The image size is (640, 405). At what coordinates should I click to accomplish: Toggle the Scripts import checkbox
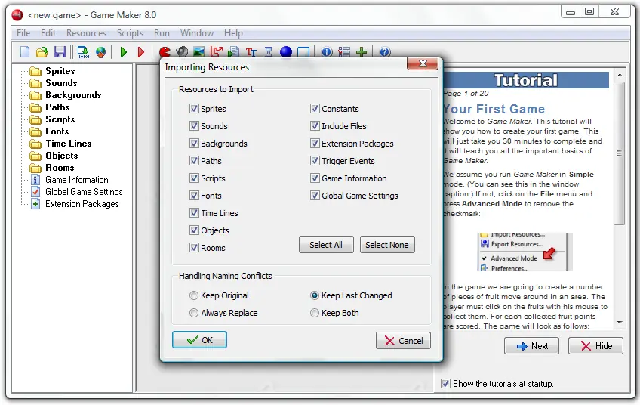coord(194,178)
